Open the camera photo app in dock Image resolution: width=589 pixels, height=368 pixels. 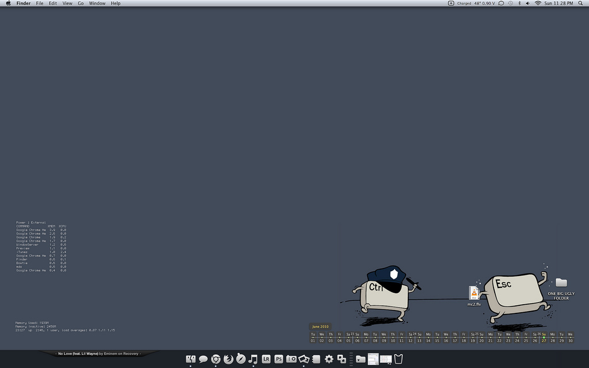(291, 359)
